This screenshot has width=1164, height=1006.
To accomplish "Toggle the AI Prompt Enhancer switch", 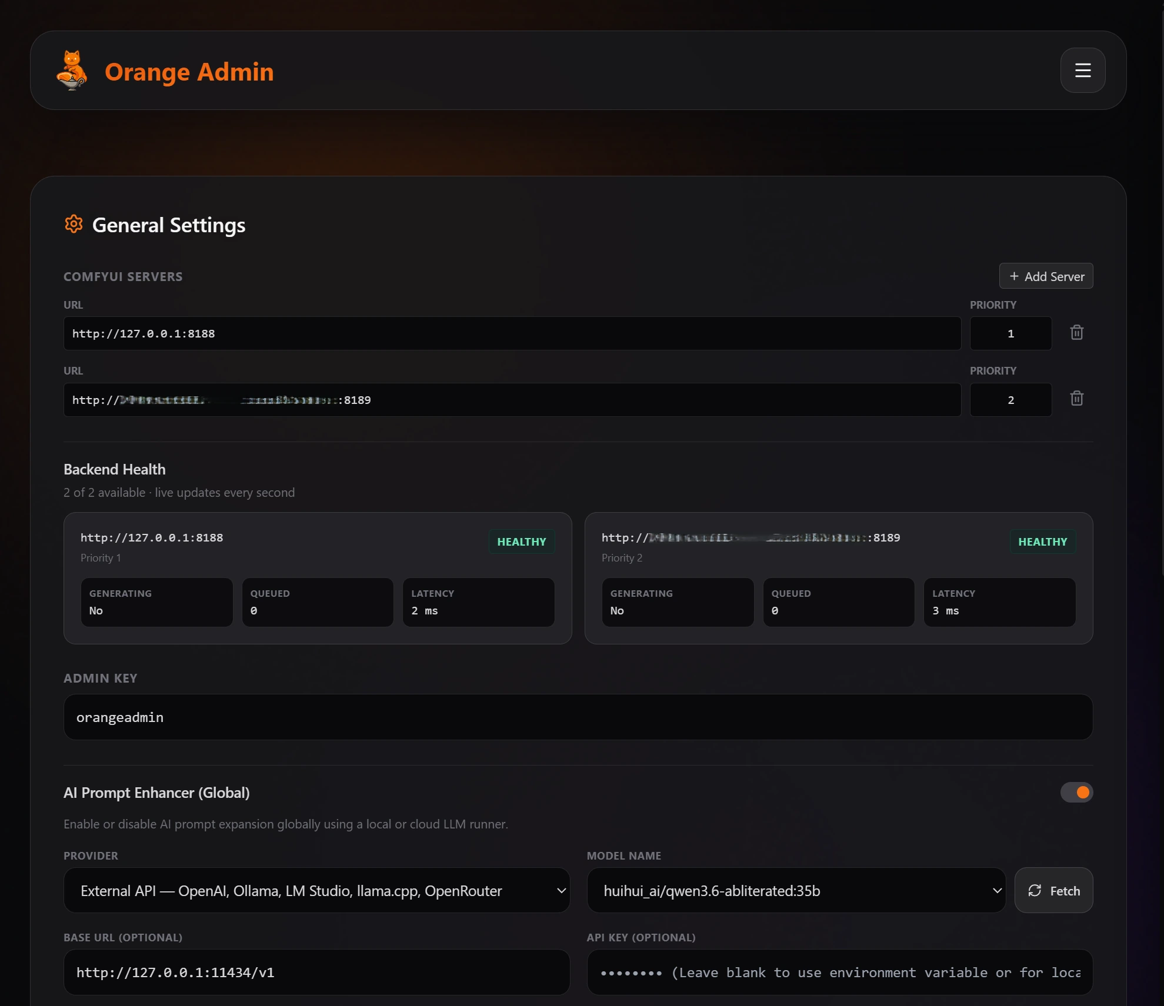I will click(x=1076, y=792).
